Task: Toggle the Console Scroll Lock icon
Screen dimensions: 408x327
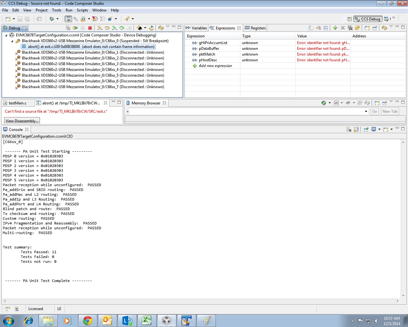Action: [356, 129]
